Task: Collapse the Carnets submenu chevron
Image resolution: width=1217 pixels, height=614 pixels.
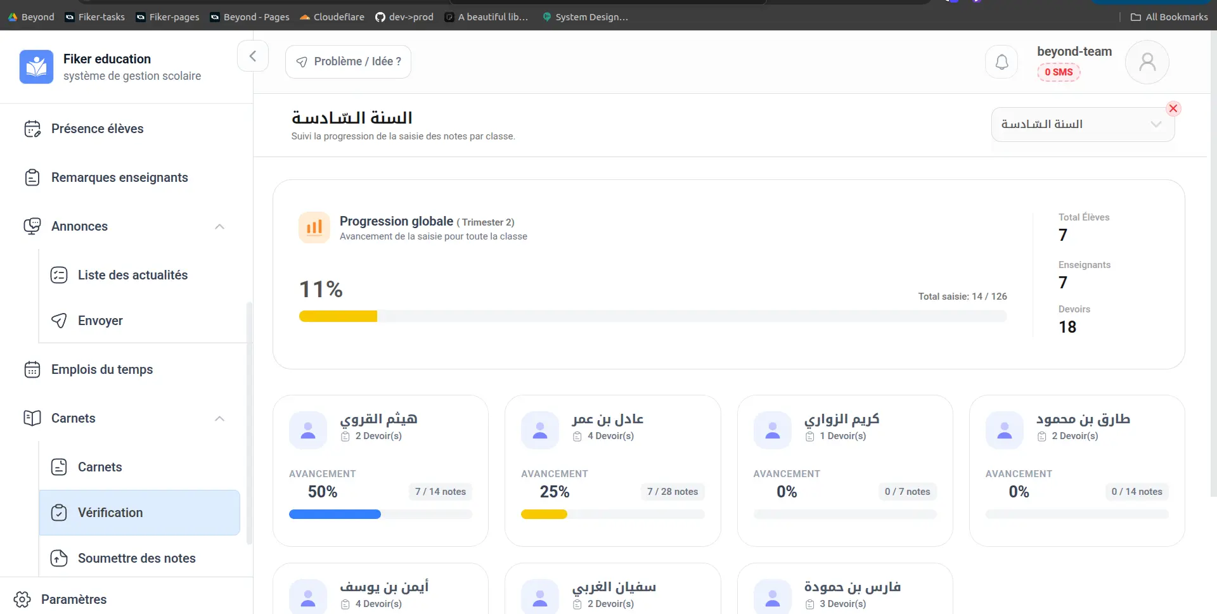Action: [219, 419]
